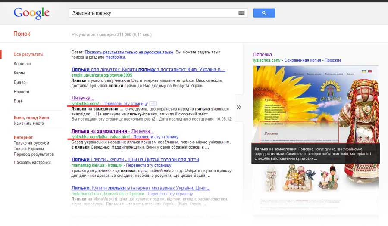The width and height of the screenshot is (388, 226).
Task: Expand 'Ещё' search categories
Action: pyautogui.click(x=18, y=101)
